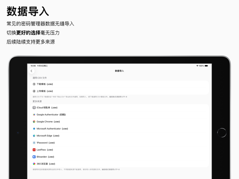239x179 pixels.
Task: Open 上传模板 (.csv) row
Action: 119,91
